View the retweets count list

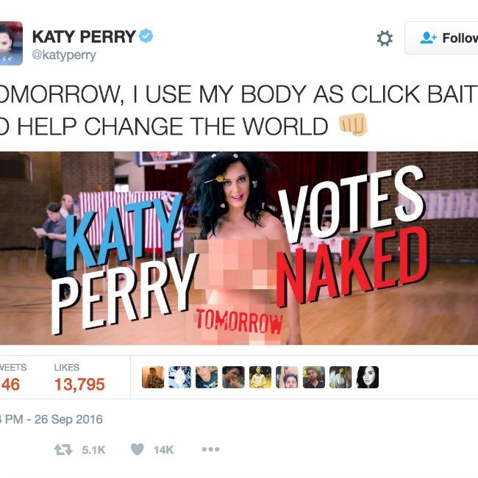[x=12, y=378]
